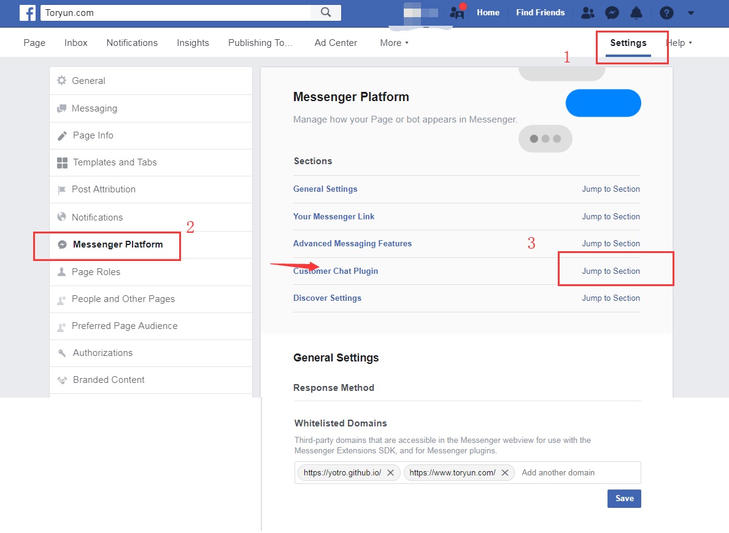Click the search magnifier button
The height and width of the screenshot is (533, 729).
click(326, 12)
